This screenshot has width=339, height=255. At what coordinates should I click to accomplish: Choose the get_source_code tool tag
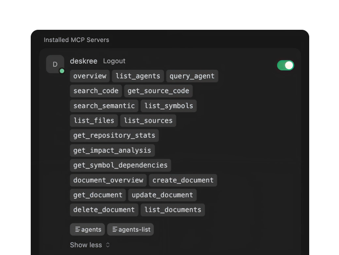158,91
